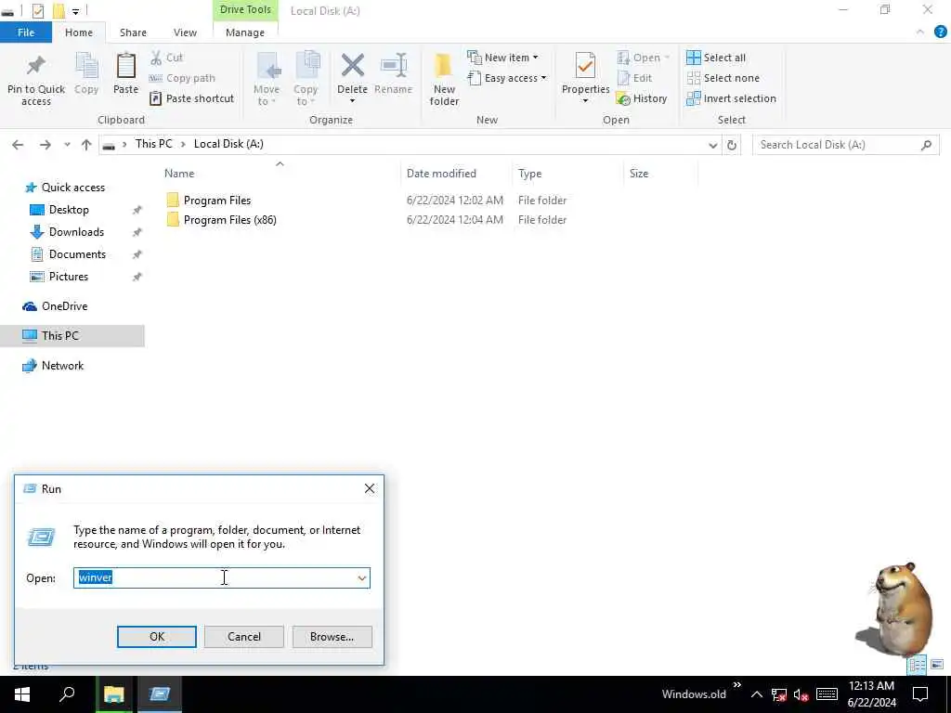The image size is (951, 713).
Task: Open recent locations dropdown arrow
Action: point(67,145)
